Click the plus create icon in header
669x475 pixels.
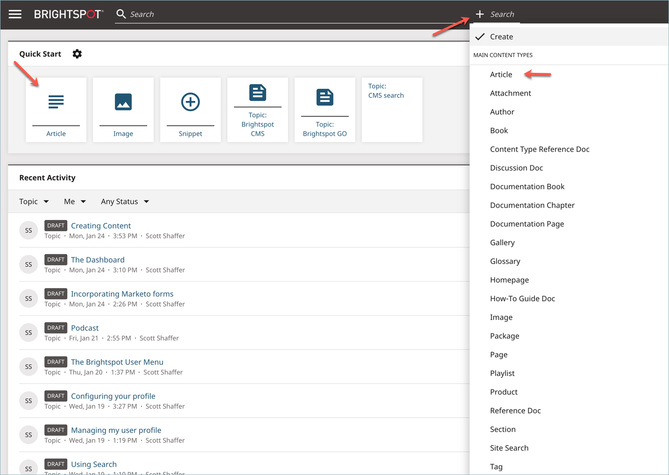tap(479, 14)
